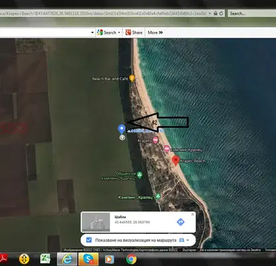Viewport: 276px width, 266px height.
Task: Click the red Krapec Beach marker
Action: pyautogui.click(x=176, y=160)
